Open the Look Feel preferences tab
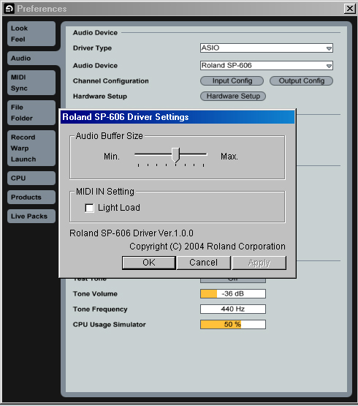Screen dimensions: 358x406 tap(31, 34)
